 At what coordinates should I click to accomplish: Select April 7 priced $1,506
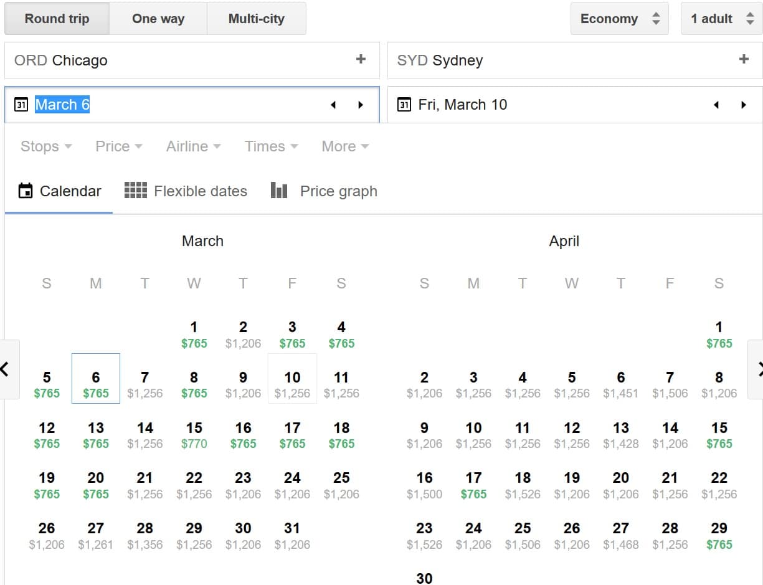click(670, 385)
